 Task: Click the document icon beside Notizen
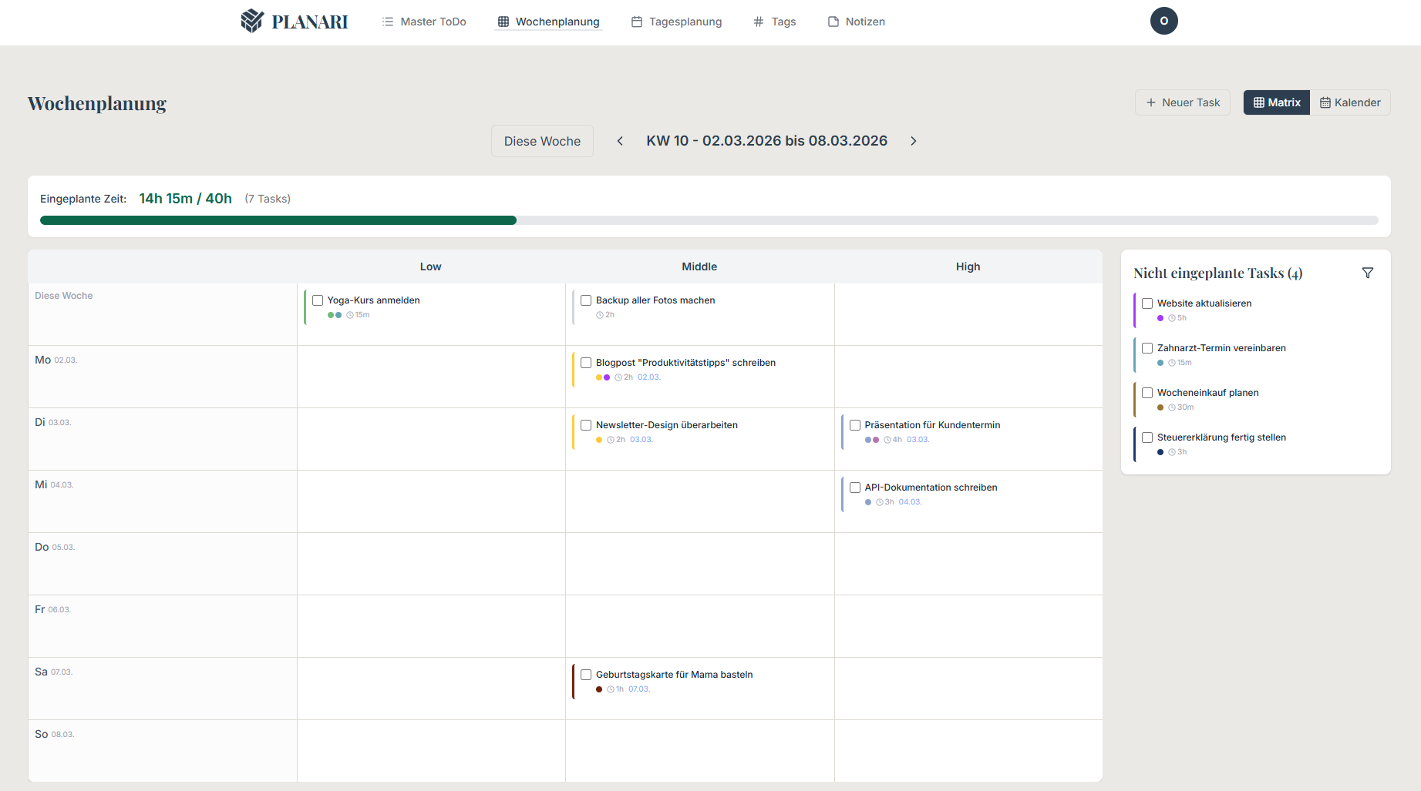pyautogui.click(x=833, y=22)
